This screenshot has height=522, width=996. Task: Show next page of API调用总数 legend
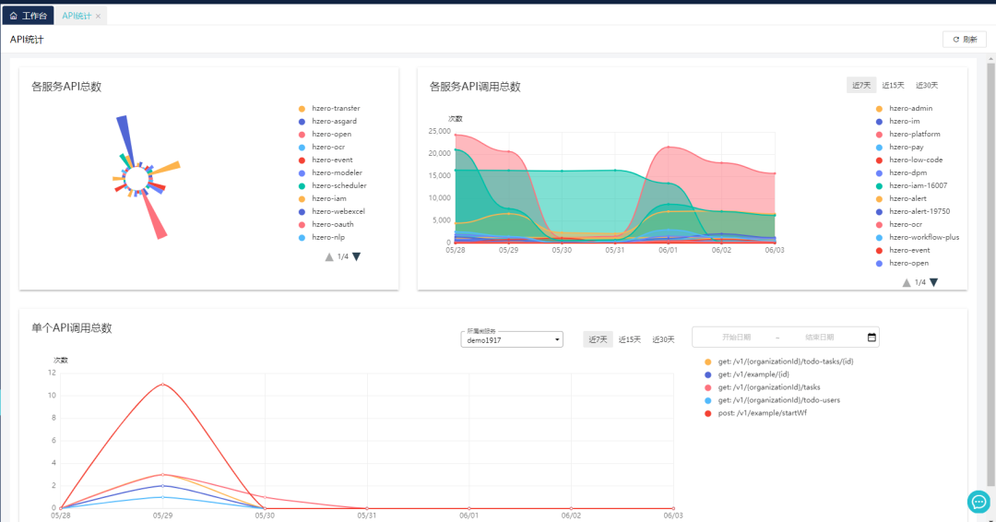pos(933,282)
